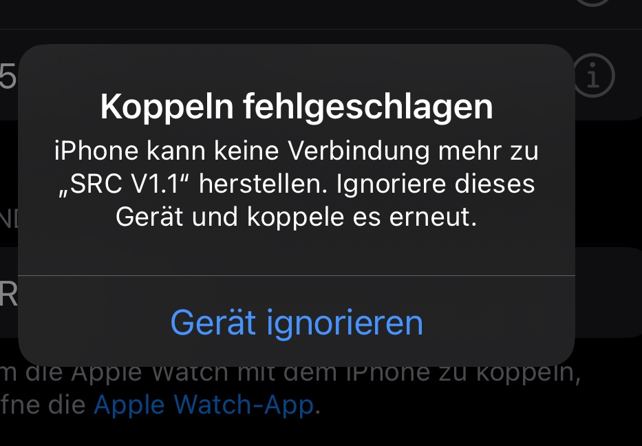The width and height of the screenshot is (642, 446).
Task: Open the Apple Watch-App link
Action: [204, 405]
